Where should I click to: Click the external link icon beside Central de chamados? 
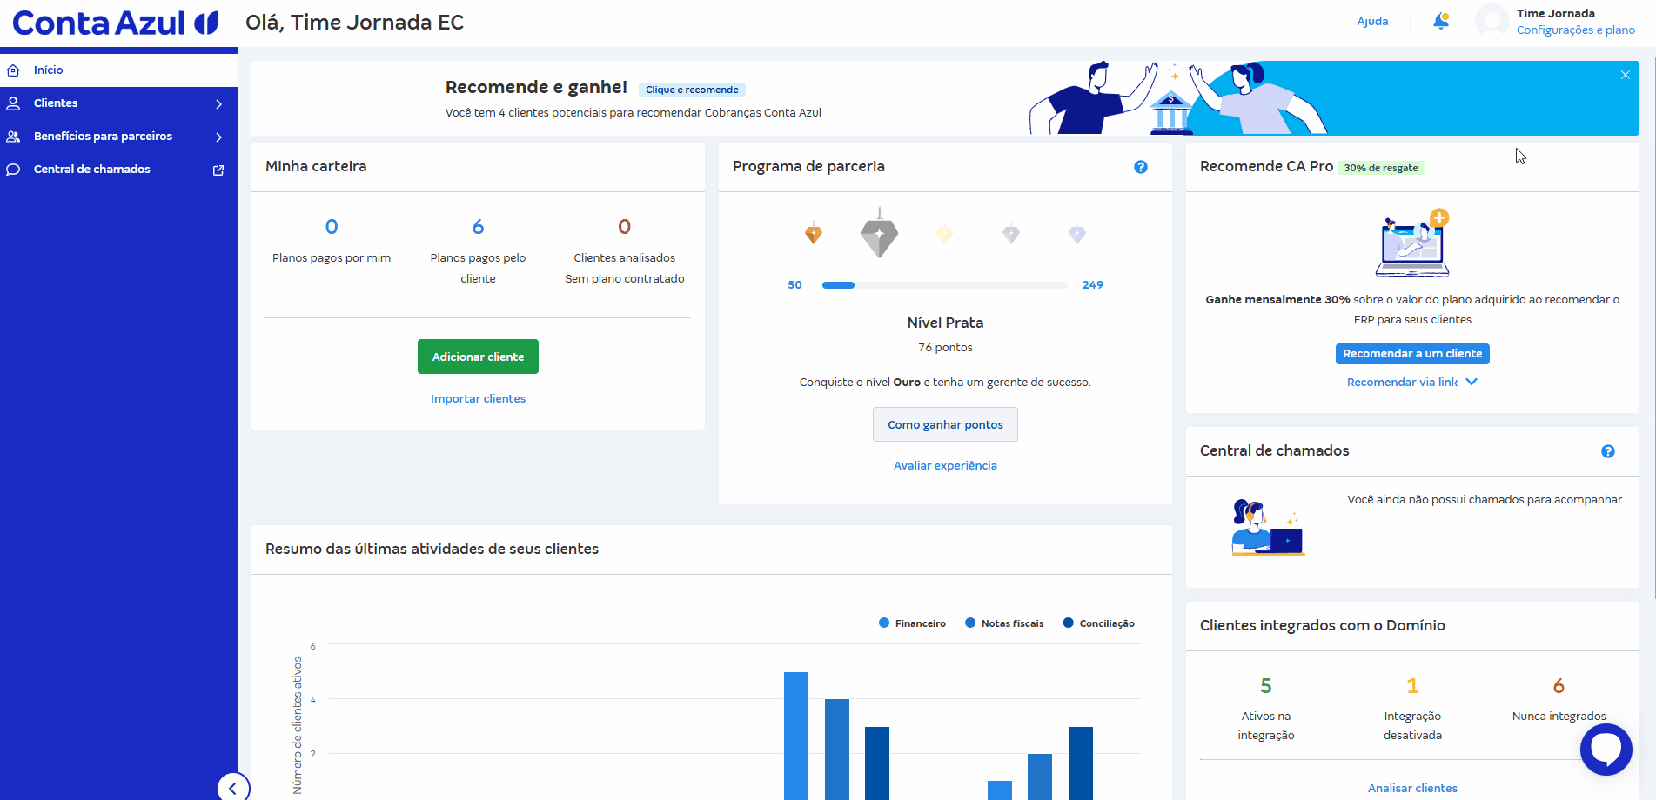(218, 170)
